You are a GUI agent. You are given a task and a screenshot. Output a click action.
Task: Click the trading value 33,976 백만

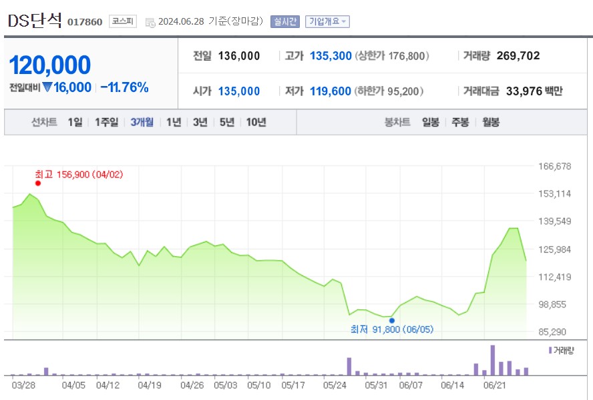(x=534, y=91)
